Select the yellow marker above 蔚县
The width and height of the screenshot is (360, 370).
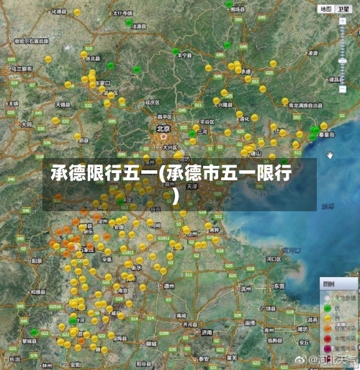click(x=77, y=137)
